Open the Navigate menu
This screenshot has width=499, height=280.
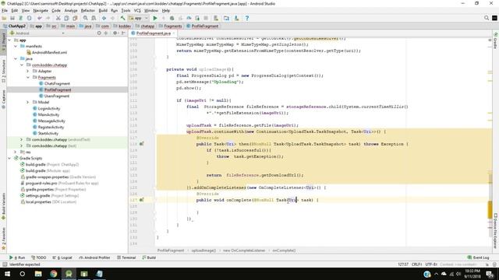click(41, 10)
